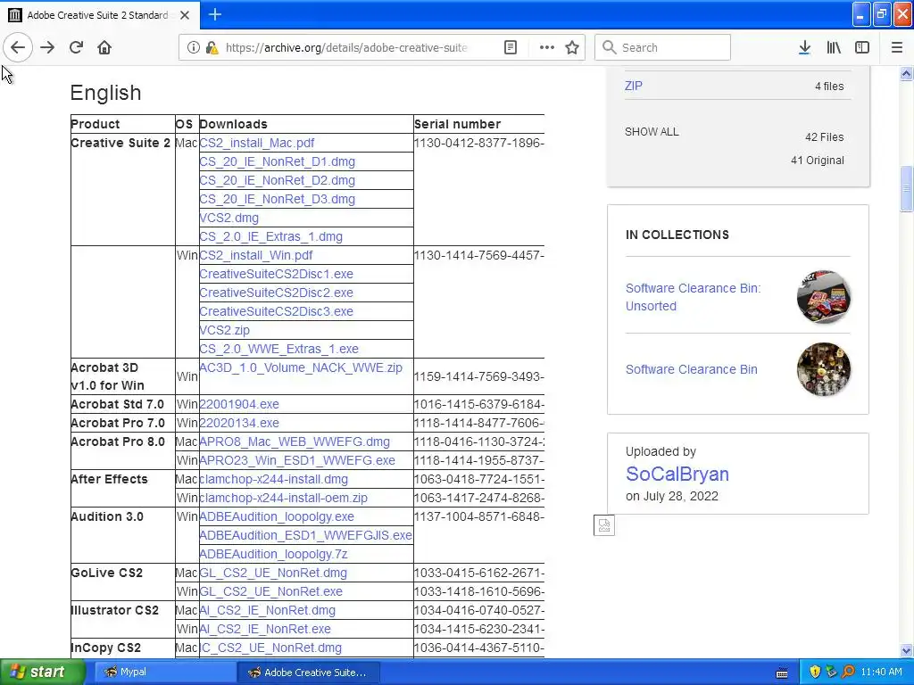Download clamchop-x244-install.dmg
914x685 pixels.
(273, 479)
